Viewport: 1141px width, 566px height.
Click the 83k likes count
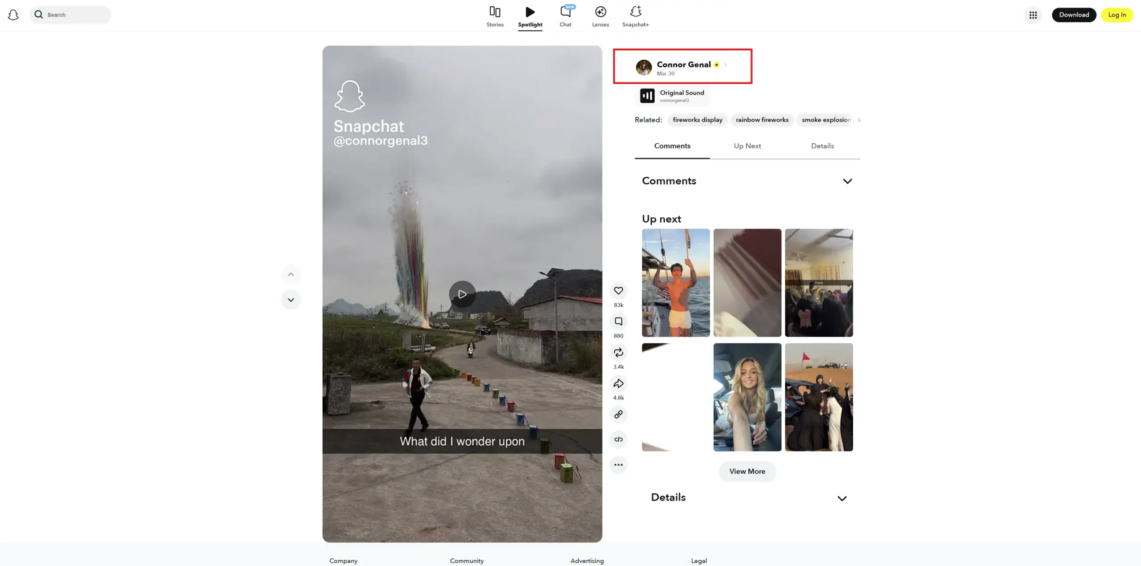[618, 305]
